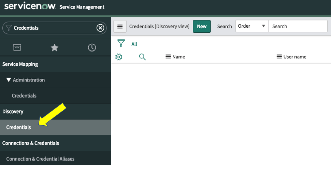332x178 pixels.
Task: Clear the Credentials navigation filter
Action: [x=100, y=28]
